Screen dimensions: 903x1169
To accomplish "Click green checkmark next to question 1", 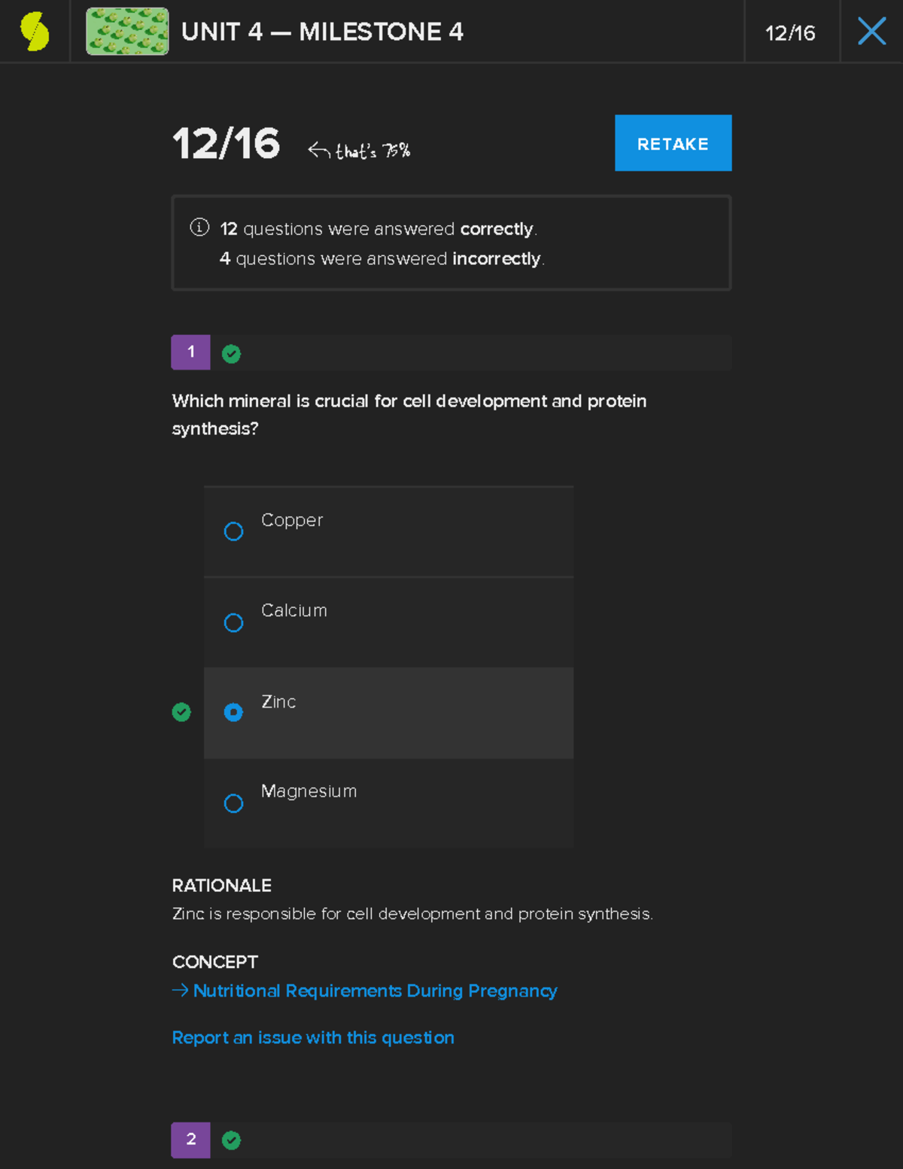I will (x=231, y=354).
